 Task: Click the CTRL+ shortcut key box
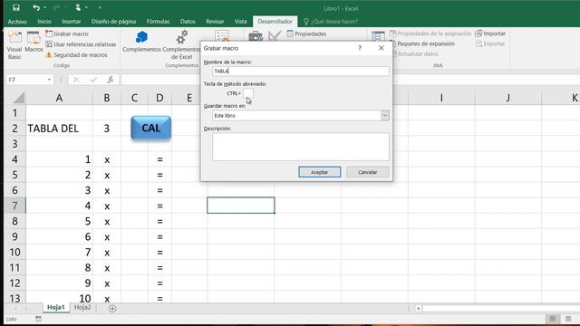click(248, 93)
